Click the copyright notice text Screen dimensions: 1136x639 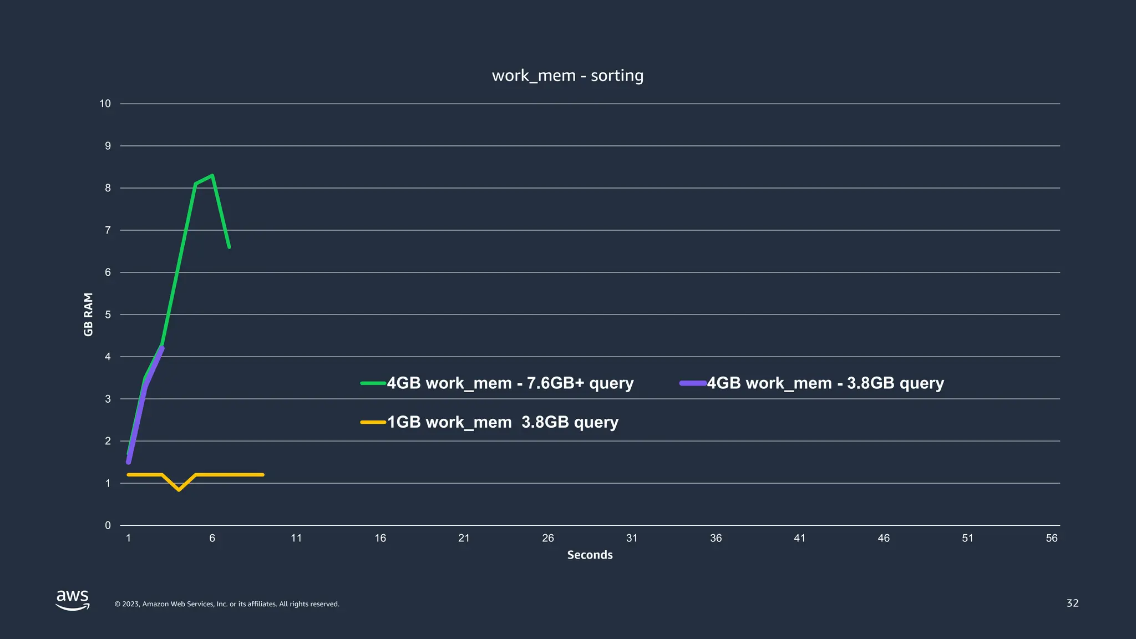click(x=227, y=604)
